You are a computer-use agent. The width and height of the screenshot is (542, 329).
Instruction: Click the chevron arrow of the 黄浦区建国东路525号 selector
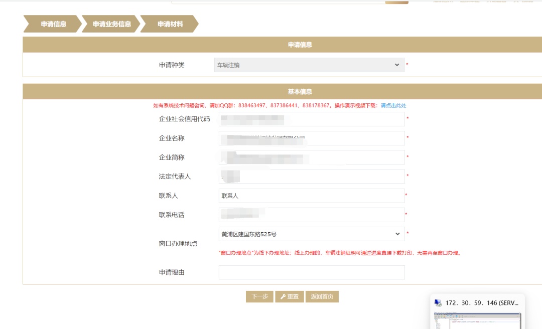(397, 234)
